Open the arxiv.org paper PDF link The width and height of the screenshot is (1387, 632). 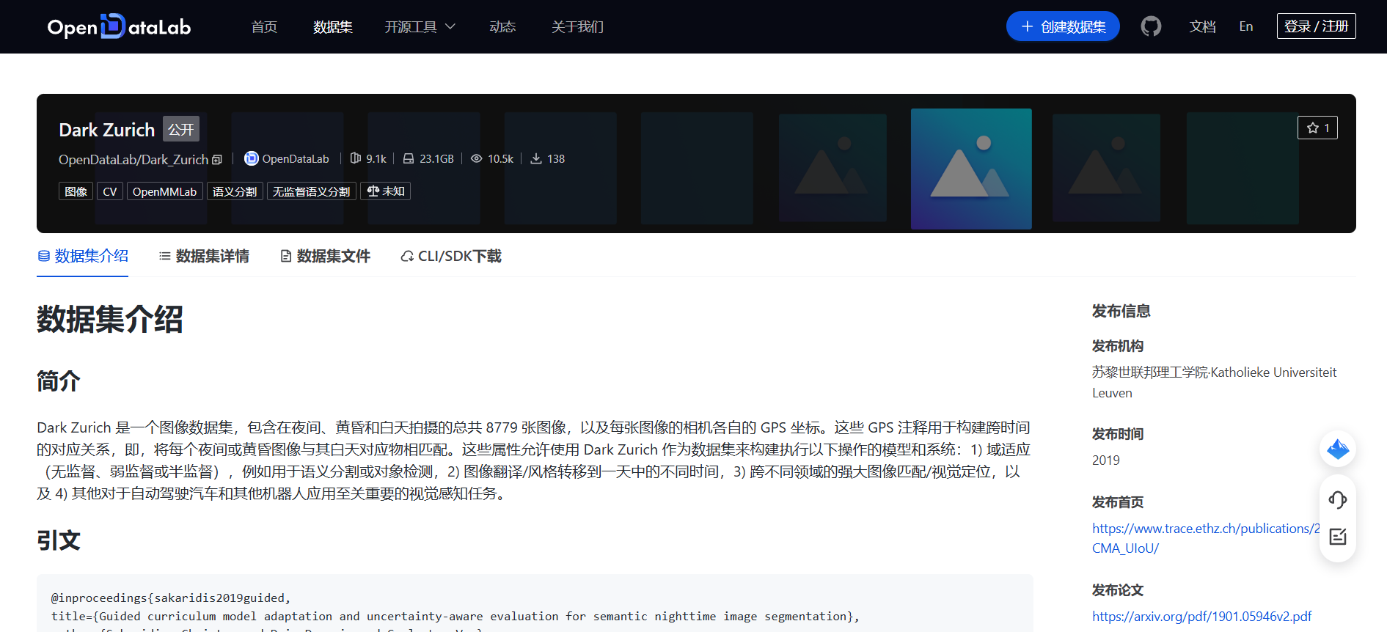coord(1201,617)
